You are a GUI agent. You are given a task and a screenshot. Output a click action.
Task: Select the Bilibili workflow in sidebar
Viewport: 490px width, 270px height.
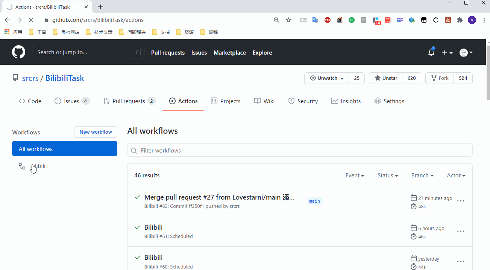[x=65, y=166]
